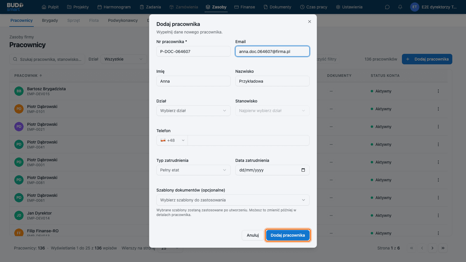The image size is (466, 262).
Task: Confirm with Dodaj pracownika button in dialog
Action: click(288, 235)
